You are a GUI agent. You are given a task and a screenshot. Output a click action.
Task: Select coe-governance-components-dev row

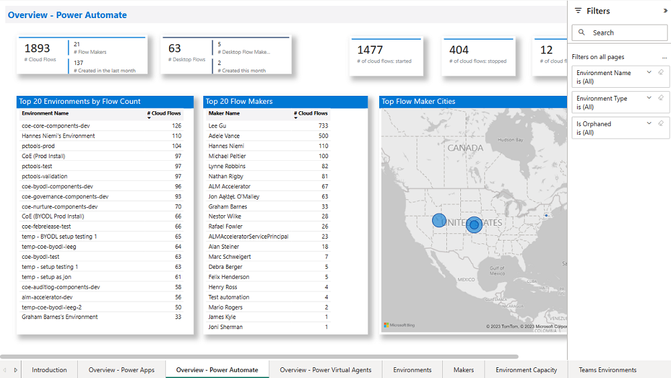click(101, 196)
